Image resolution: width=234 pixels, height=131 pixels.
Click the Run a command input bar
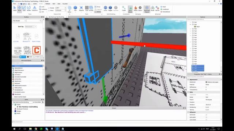point(117,122)
